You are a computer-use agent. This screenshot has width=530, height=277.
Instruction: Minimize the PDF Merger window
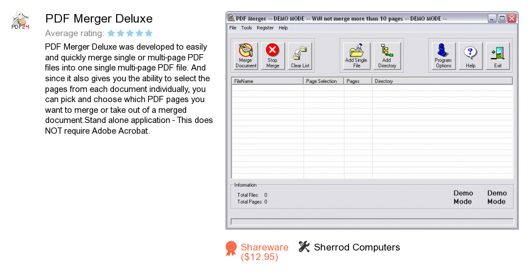pyautogui.click(x=492, y=18)
